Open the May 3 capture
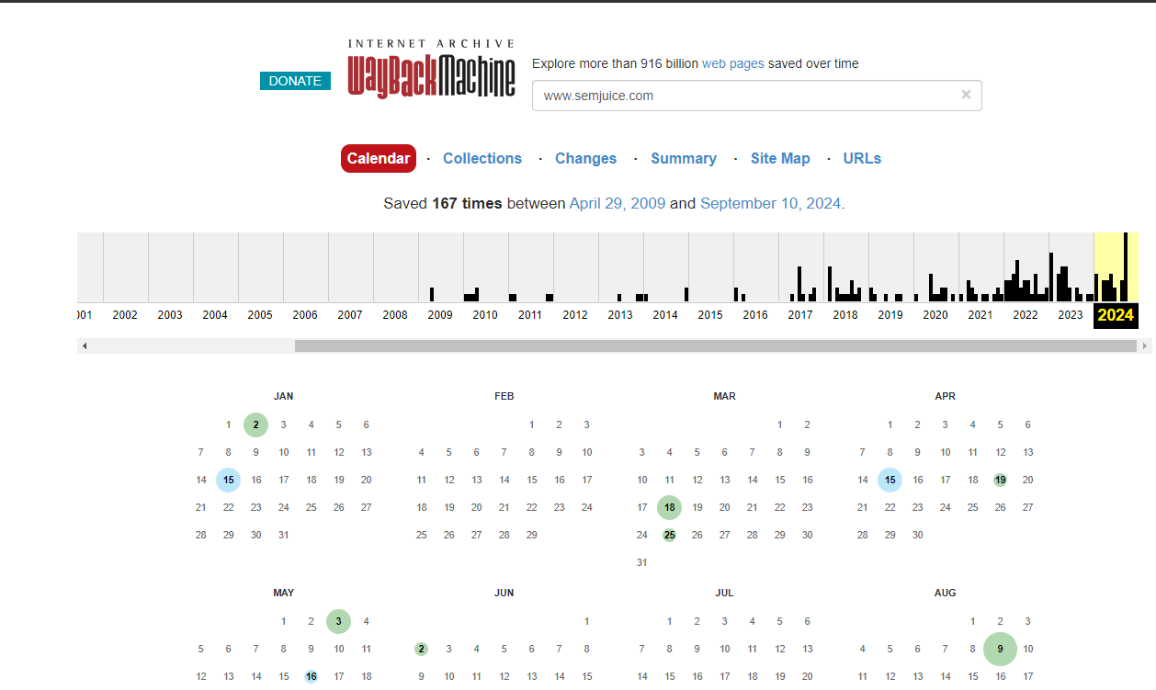The image size is (1156, 690). click(339, 621)
